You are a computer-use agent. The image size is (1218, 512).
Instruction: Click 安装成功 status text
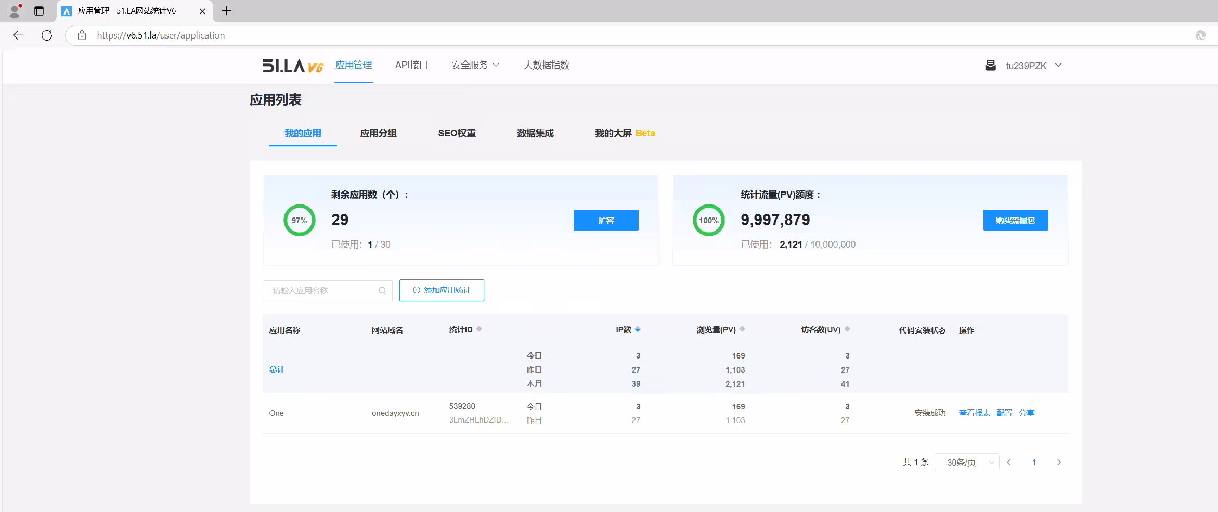click(x=930, y=413)
